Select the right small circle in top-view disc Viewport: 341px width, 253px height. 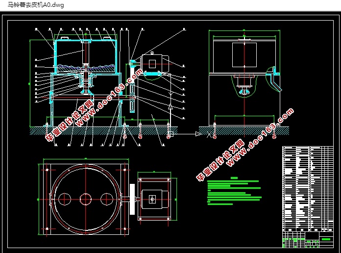click(x=107, y=199)
